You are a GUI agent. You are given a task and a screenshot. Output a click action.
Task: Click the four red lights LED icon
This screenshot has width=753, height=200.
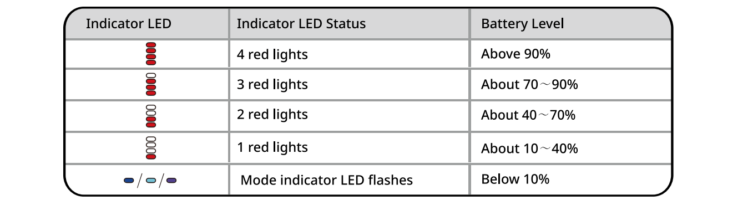(x=150, y=54)
